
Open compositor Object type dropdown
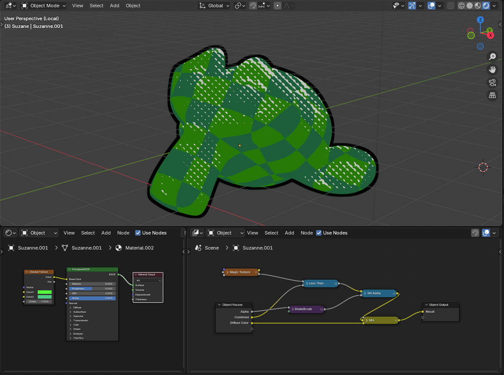(x=226, y=233)
